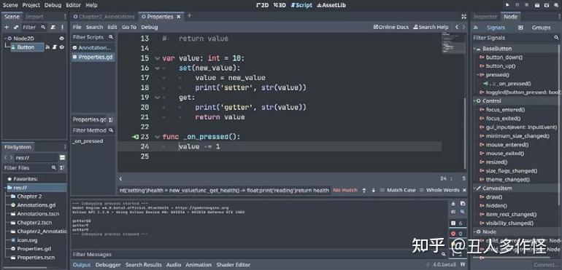Click the sort files icon in FileSystem
The width and height of the screenshot is (562, 270).
62,167
